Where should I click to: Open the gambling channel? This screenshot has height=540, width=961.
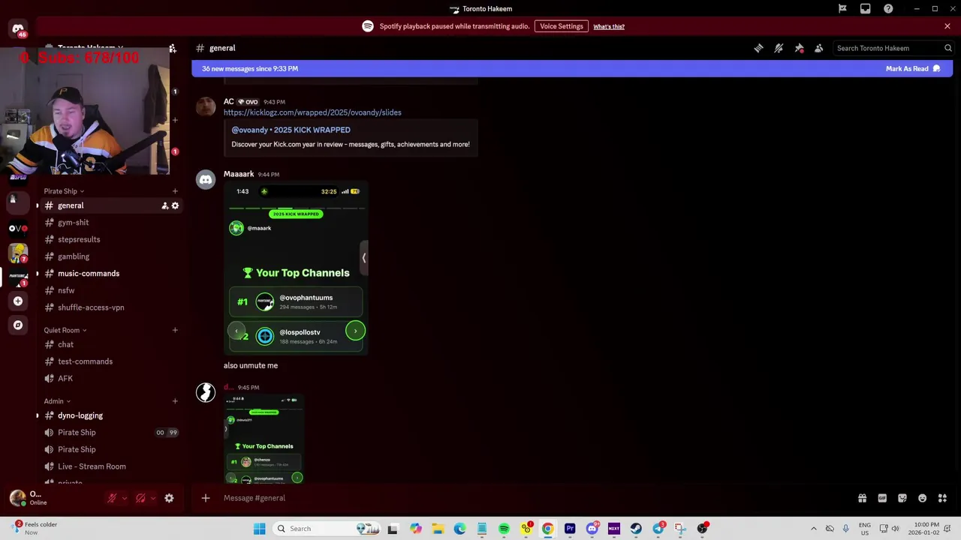[111, 256]
